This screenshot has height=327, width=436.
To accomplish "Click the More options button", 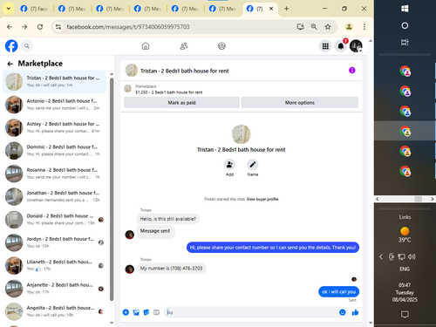I will (300, 103).
